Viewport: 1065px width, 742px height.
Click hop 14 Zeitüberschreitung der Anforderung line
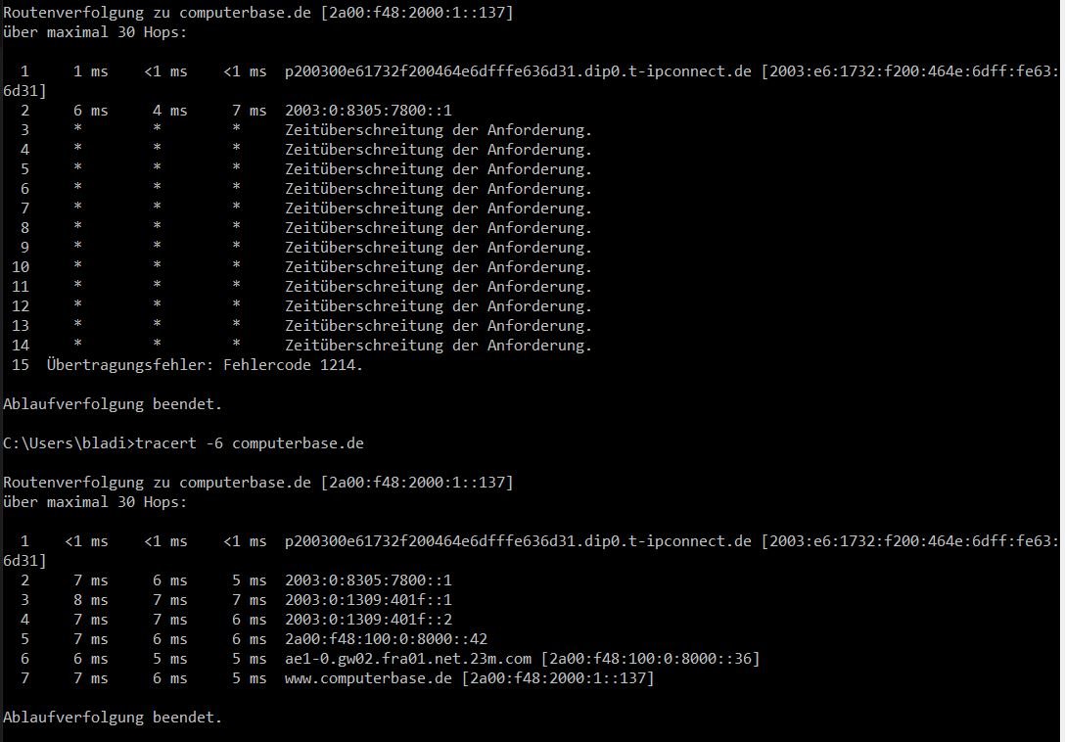[439, 346]
